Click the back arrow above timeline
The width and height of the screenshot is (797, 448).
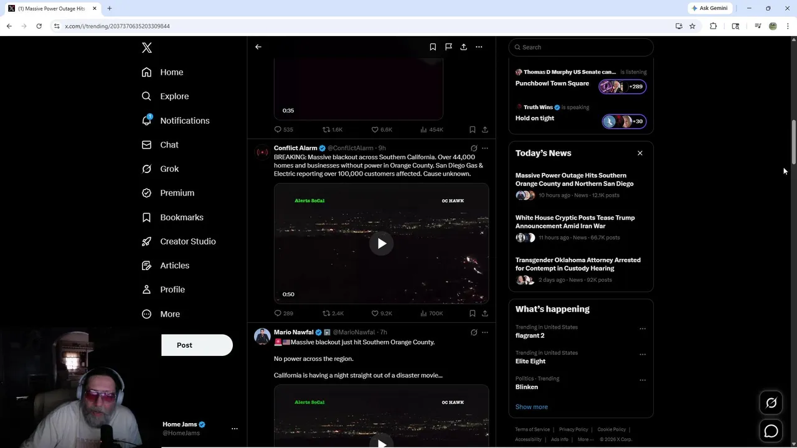point(258,47)
